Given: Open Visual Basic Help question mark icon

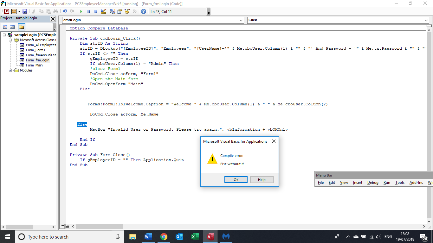Looking at the screenshot, I should point(144,11).
